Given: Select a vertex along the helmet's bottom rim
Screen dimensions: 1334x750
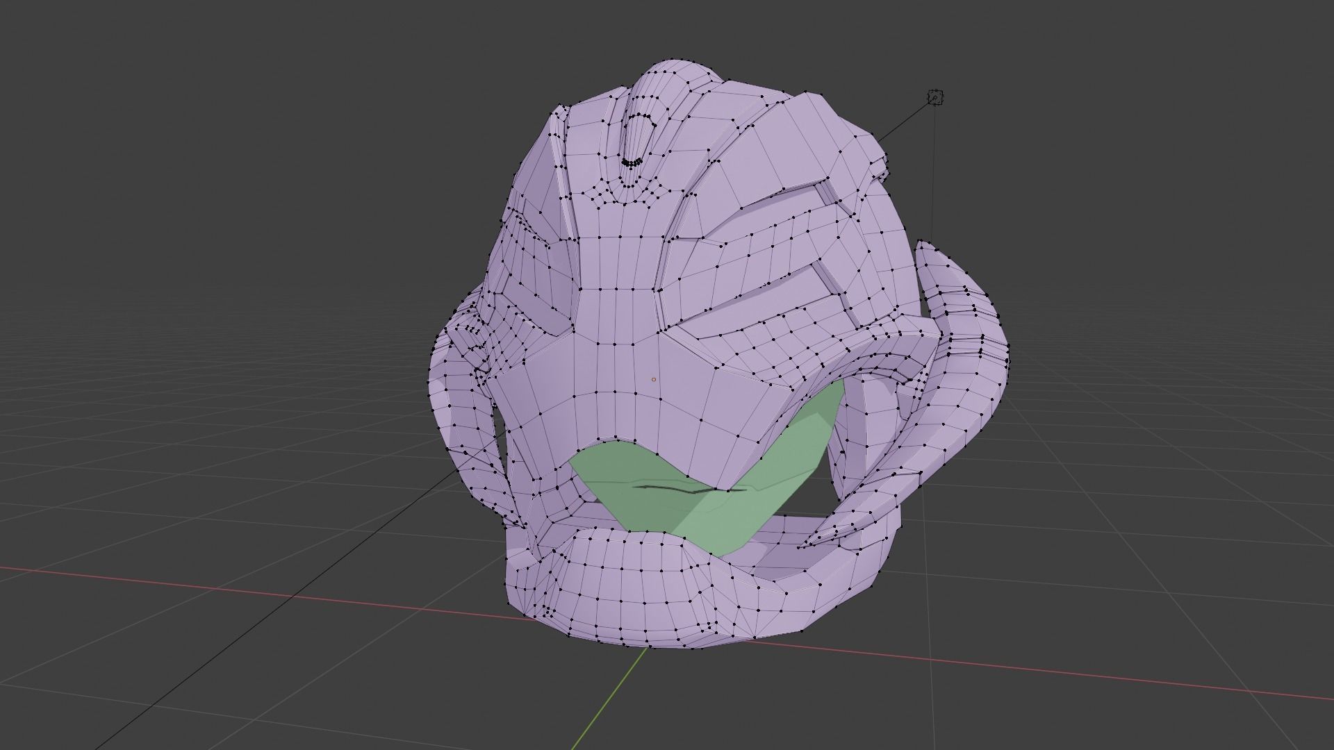Looking at the screenshot, I should click(625, 646).
